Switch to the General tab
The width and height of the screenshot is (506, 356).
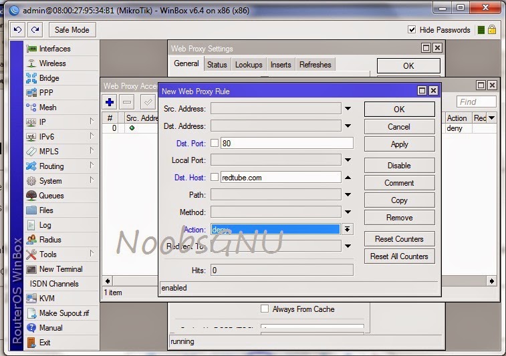click(x=186, y=64)
